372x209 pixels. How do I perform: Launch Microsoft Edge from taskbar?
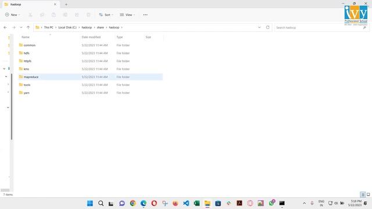click(x=144, y=203)
